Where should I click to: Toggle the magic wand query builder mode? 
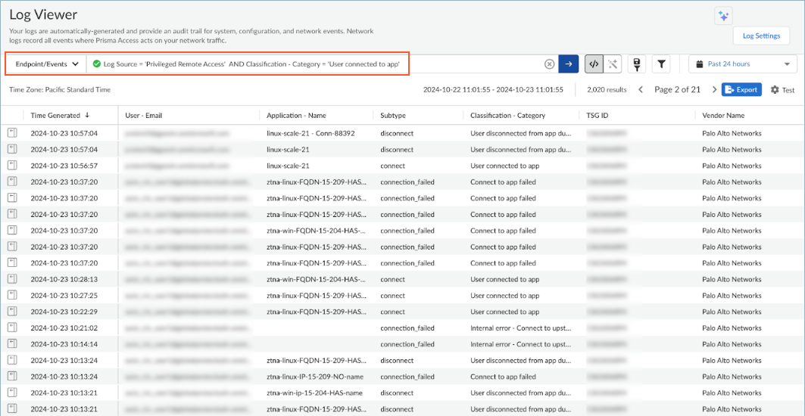tap(612, 64)
